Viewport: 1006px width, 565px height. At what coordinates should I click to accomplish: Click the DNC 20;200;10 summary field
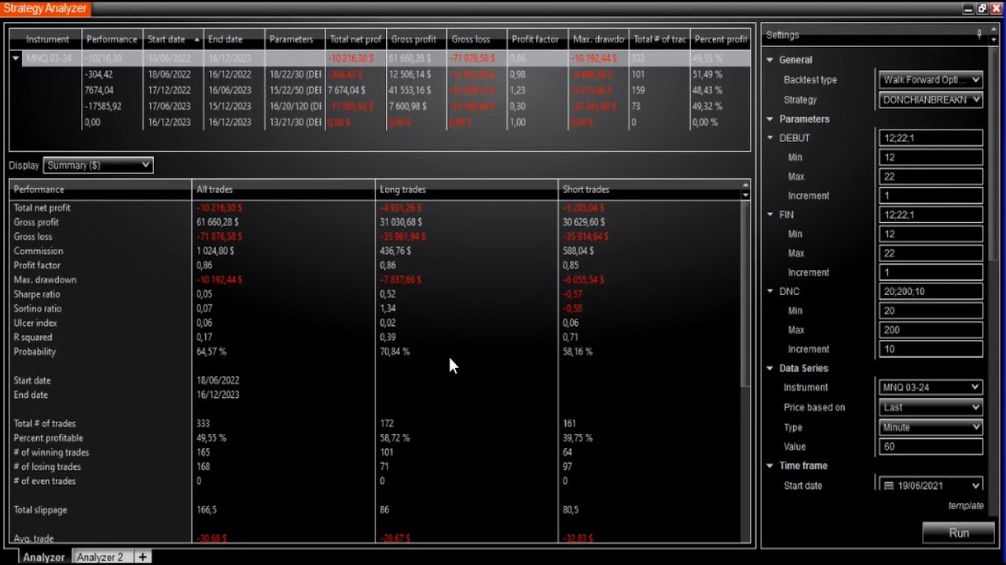coord(931,291)
